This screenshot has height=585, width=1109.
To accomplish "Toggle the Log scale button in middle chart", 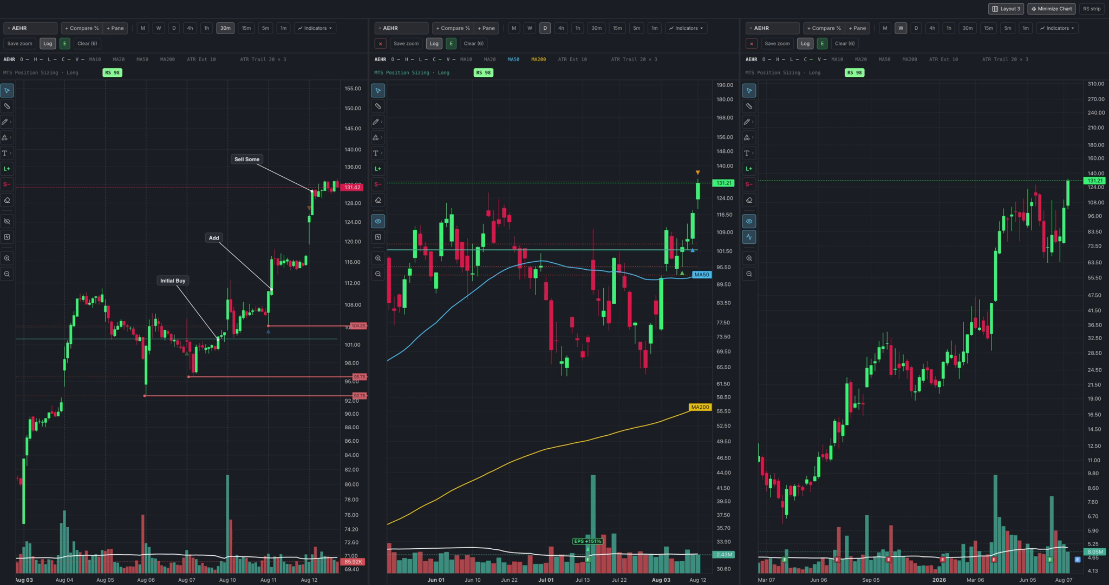I will click(434, 43).
